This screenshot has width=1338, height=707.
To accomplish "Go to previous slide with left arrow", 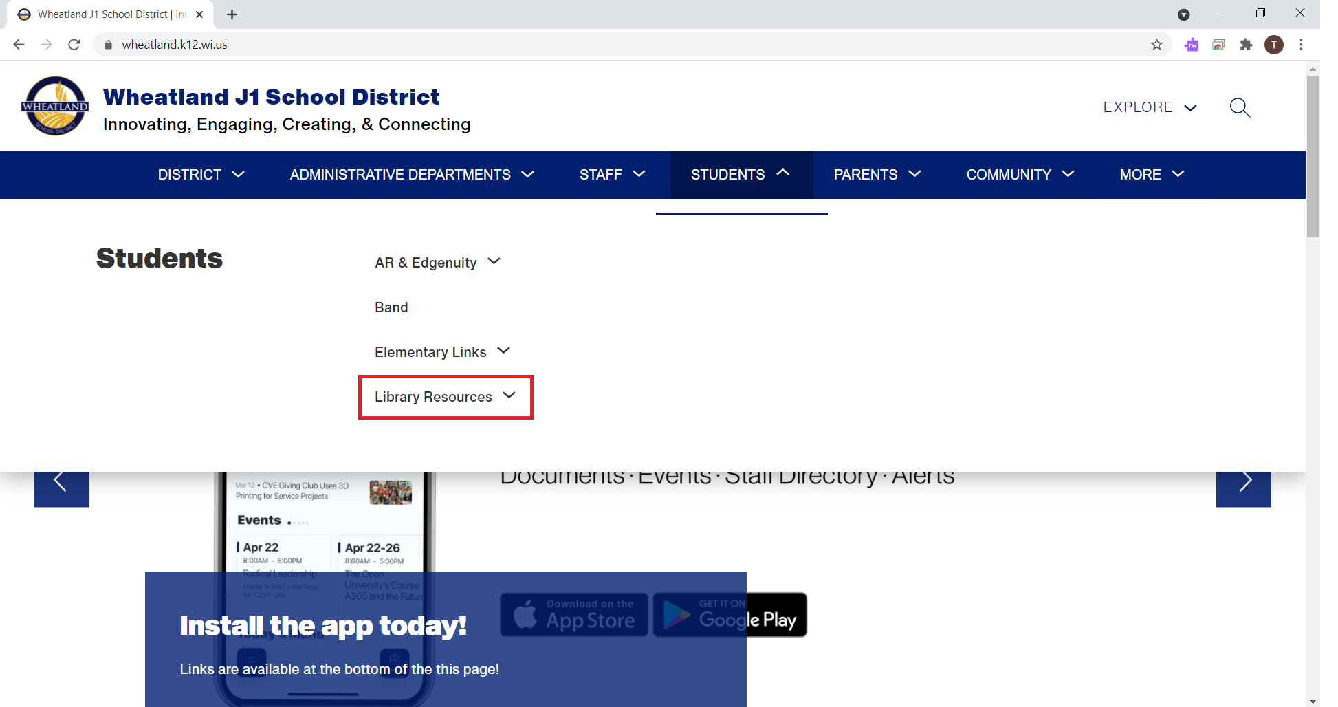I will click(62, 489).
